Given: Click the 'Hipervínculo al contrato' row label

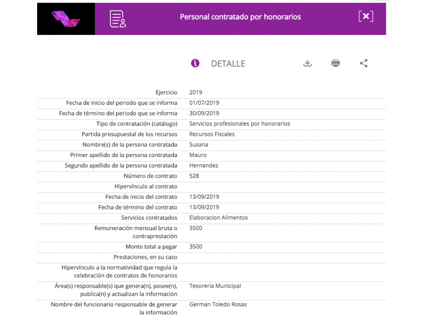Looking at the screenshot, I should pos(146,187).
